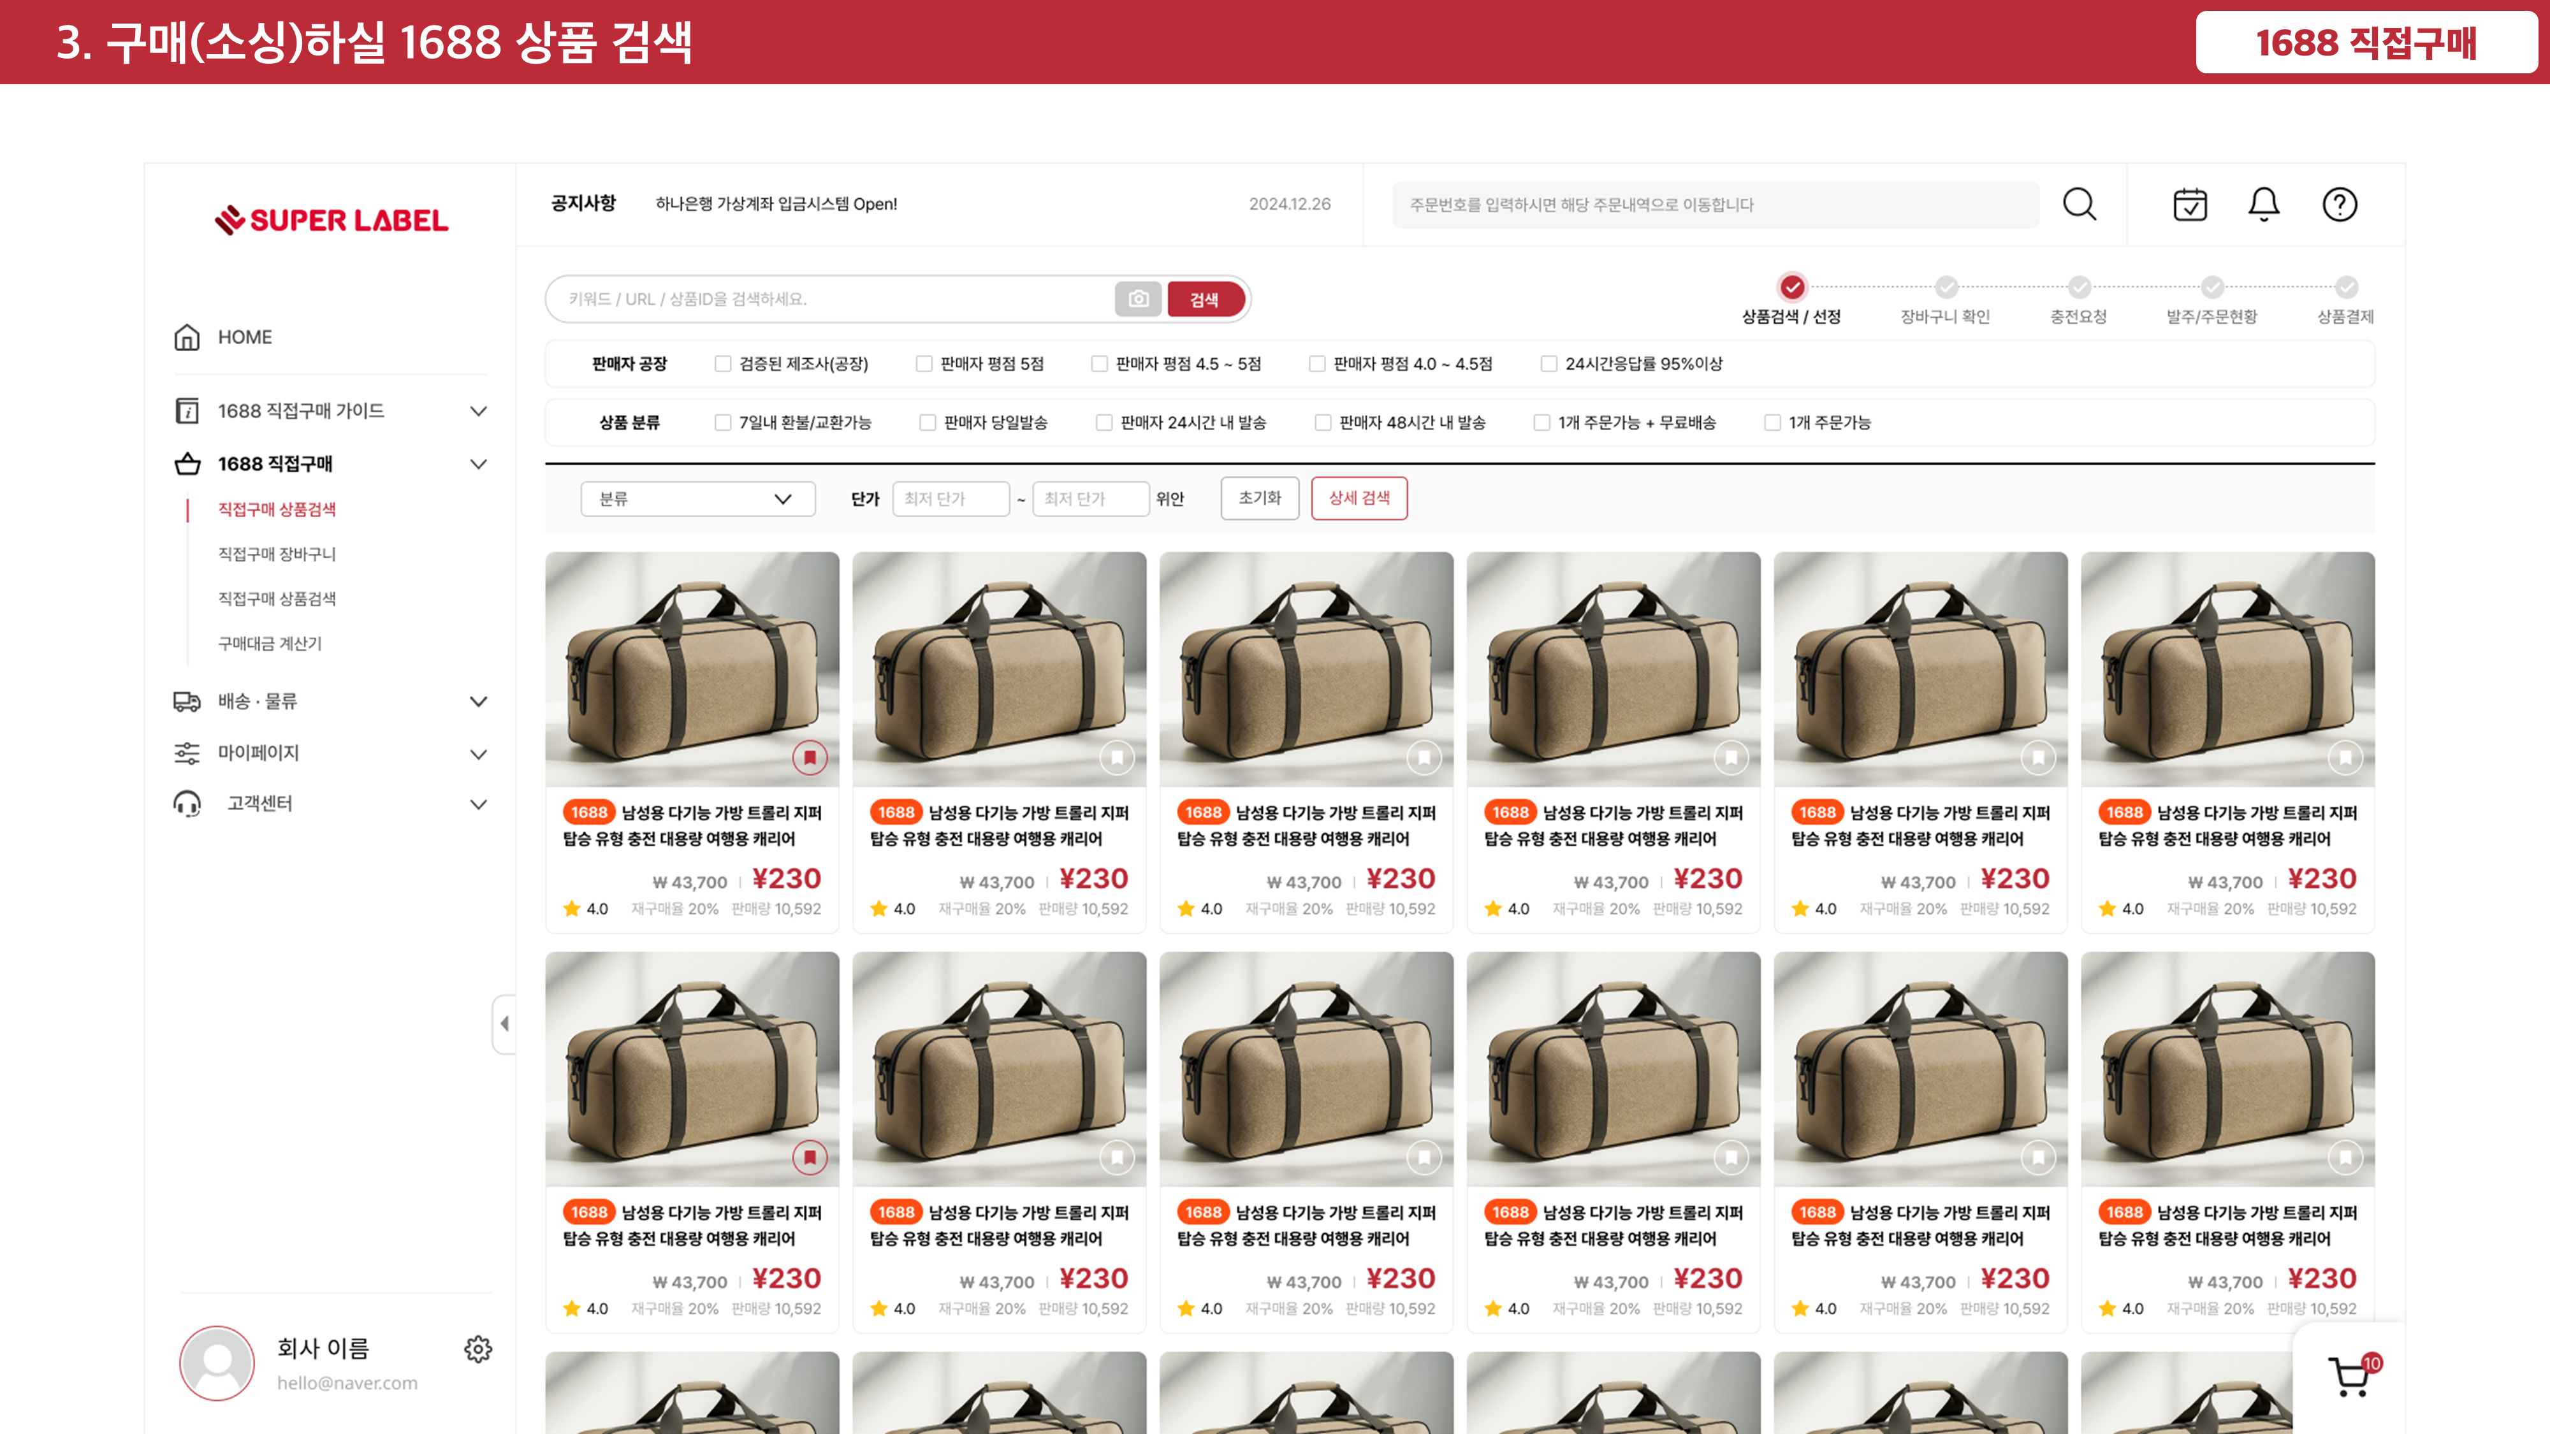Click the 초기화 reset button

(x=1259, y=498)
